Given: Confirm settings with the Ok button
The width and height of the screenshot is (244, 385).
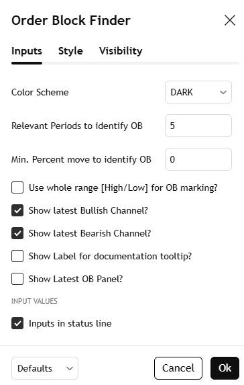Looking at the screenshot, I should pyautogui.click(x=225, y=368).
